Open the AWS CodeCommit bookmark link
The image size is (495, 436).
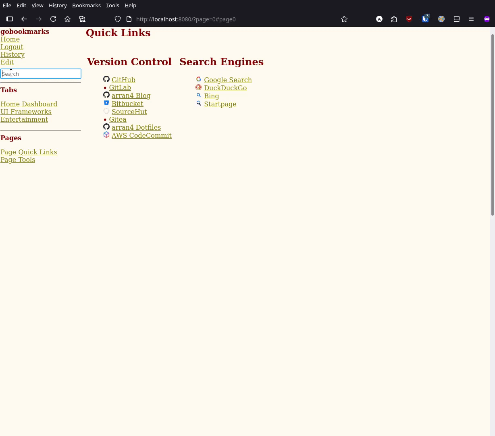(x=141, y=135)
